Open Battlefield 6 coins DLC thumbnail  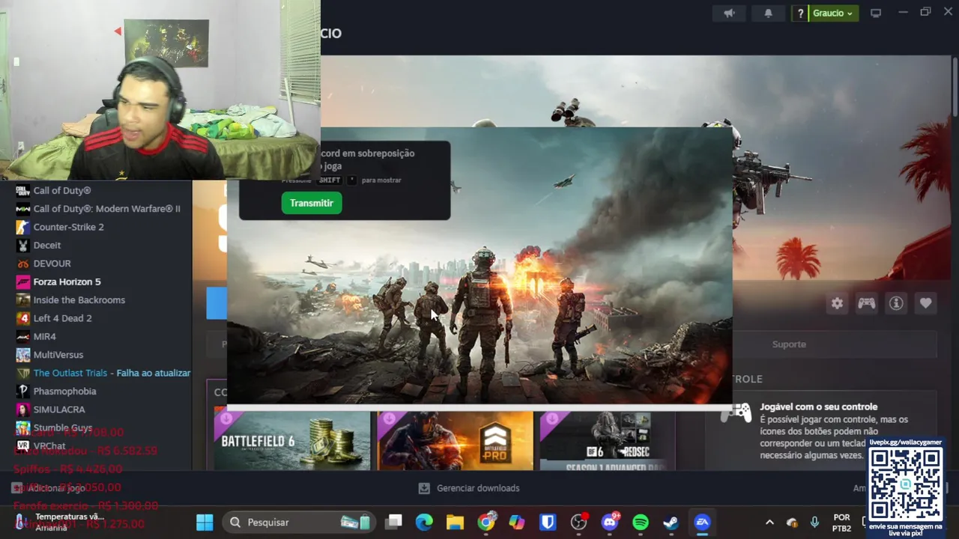pos(292,441)
